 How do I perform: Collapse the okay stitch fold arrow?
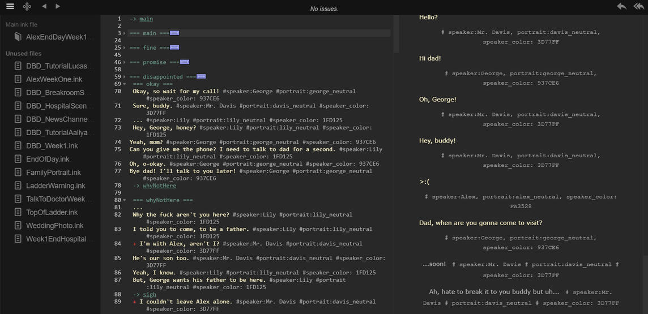(x=125, y=84)
